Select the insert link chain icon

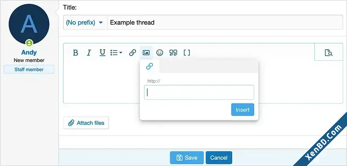point(132,53)
